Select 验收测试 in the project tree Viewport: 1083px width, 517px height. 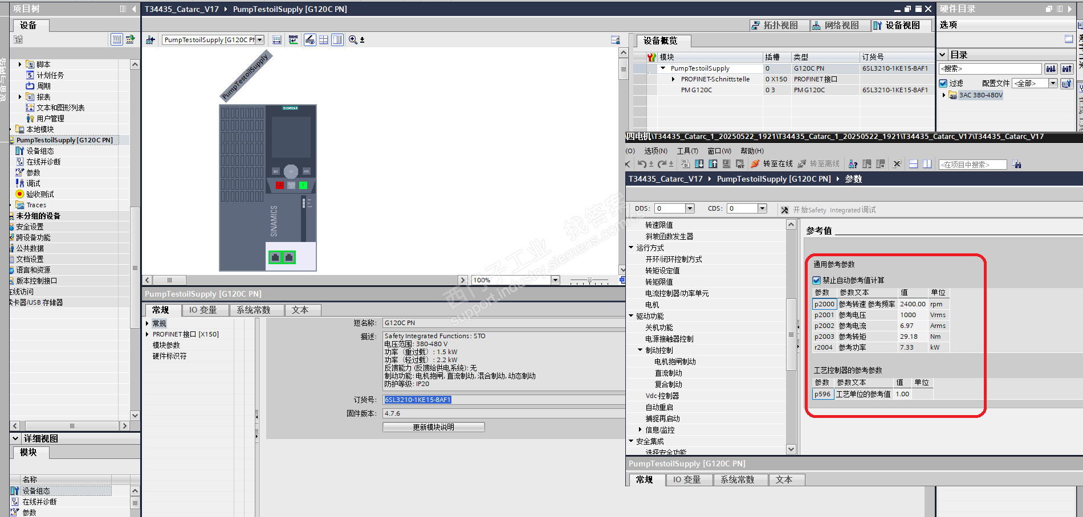click(40, 194)
